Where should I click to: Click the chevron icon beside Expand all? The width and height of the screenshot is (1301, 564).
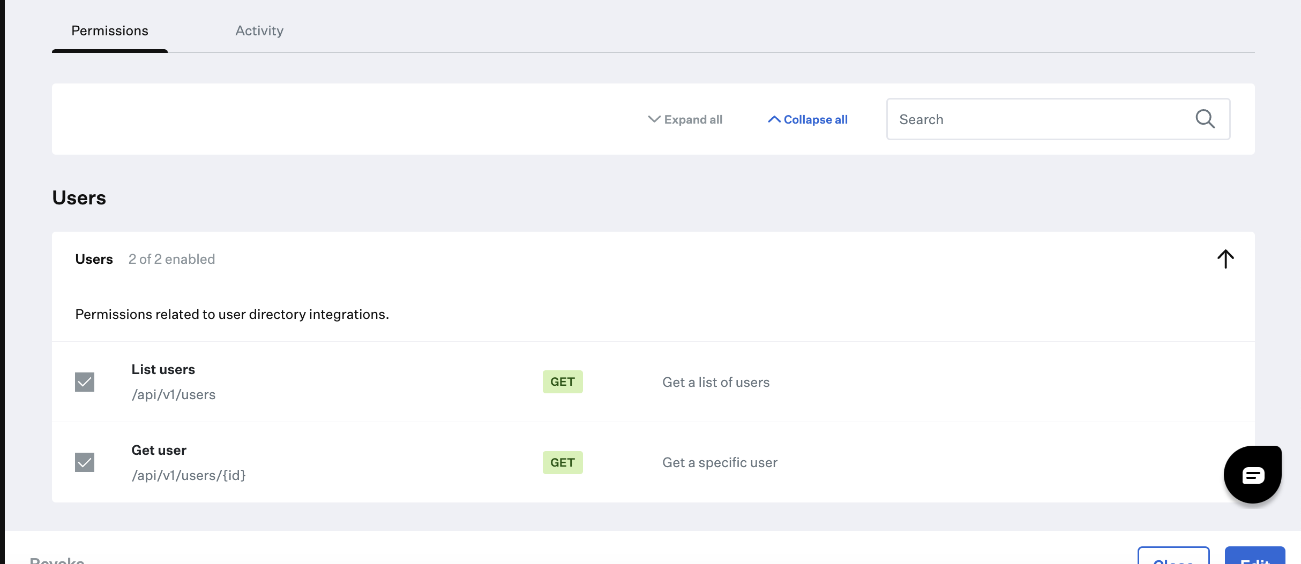point(654,119)
